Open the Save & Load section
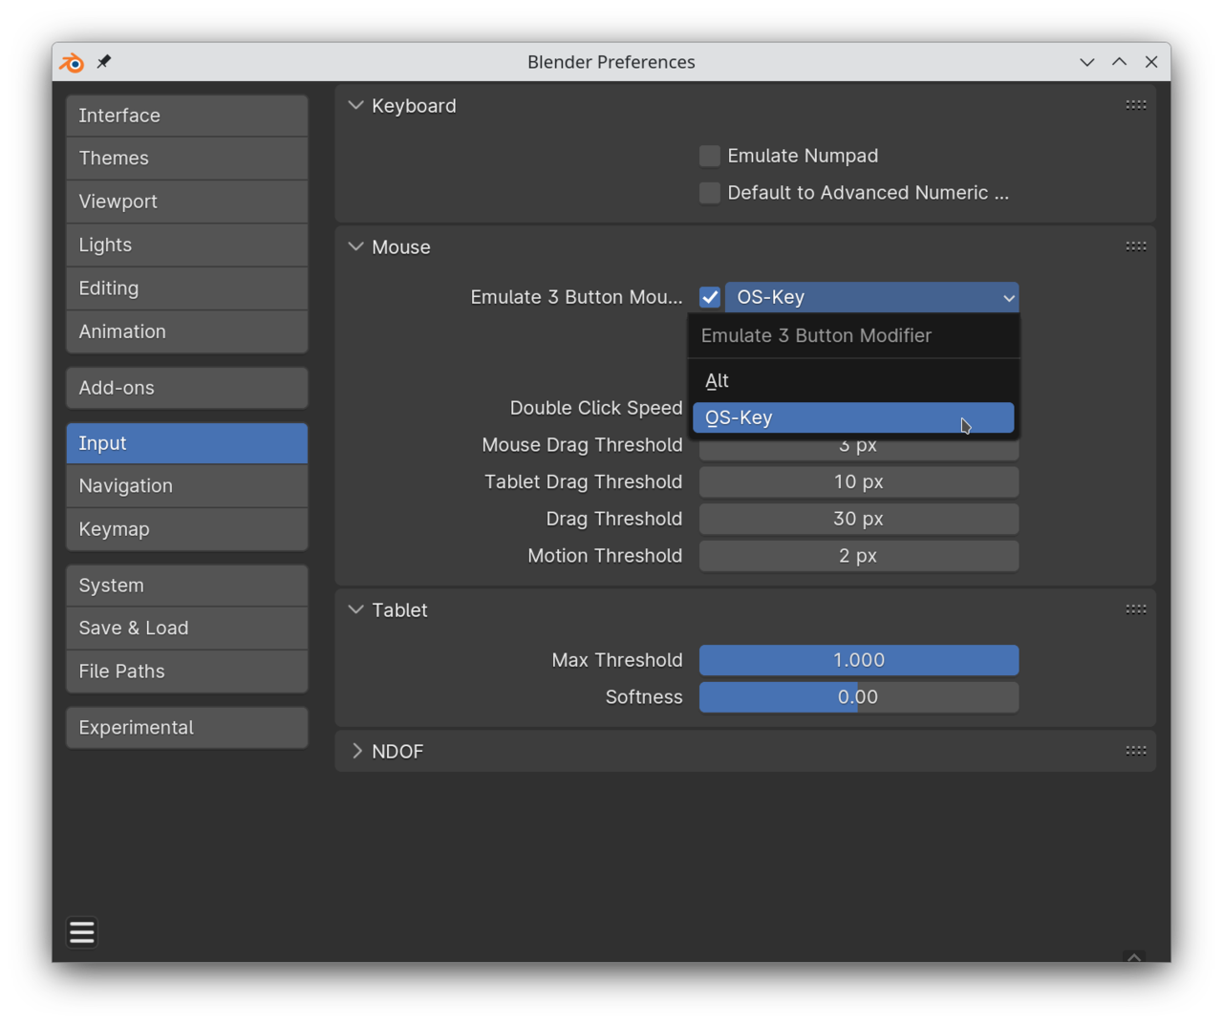1223x1024 pixels. point(187,629)
